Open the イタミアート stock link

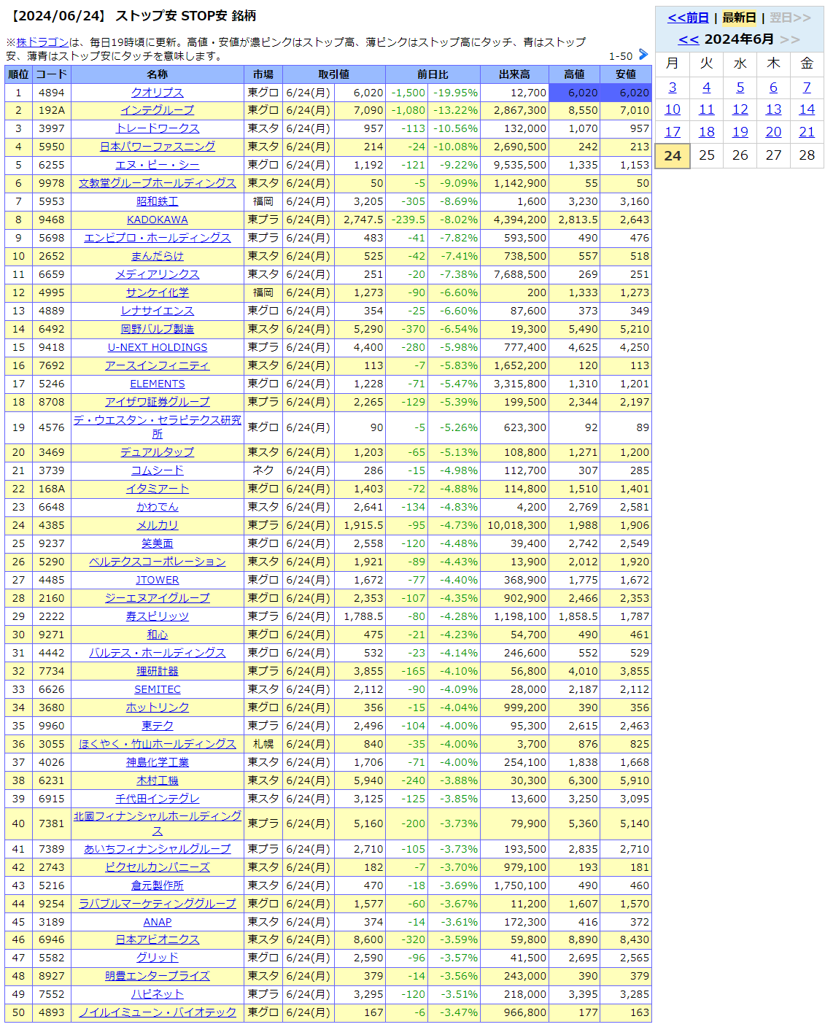point(158,489)
